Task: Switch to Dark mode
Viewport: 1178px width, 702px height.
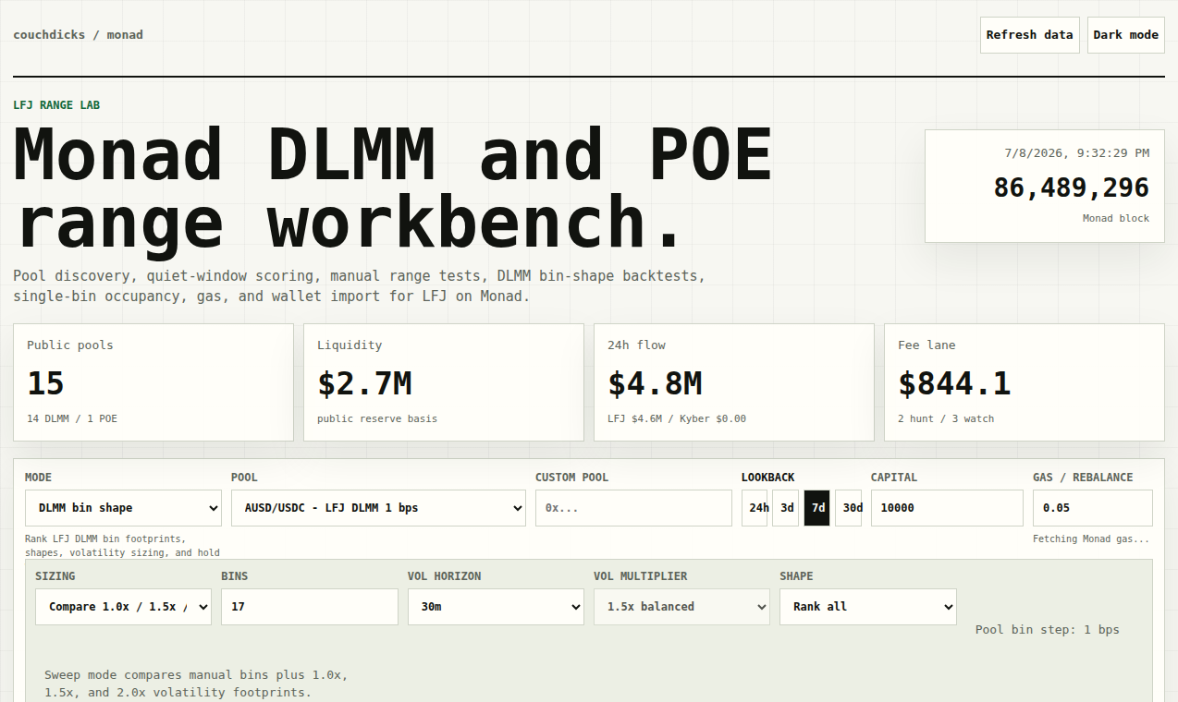Action: click(x=1125, y=35)
